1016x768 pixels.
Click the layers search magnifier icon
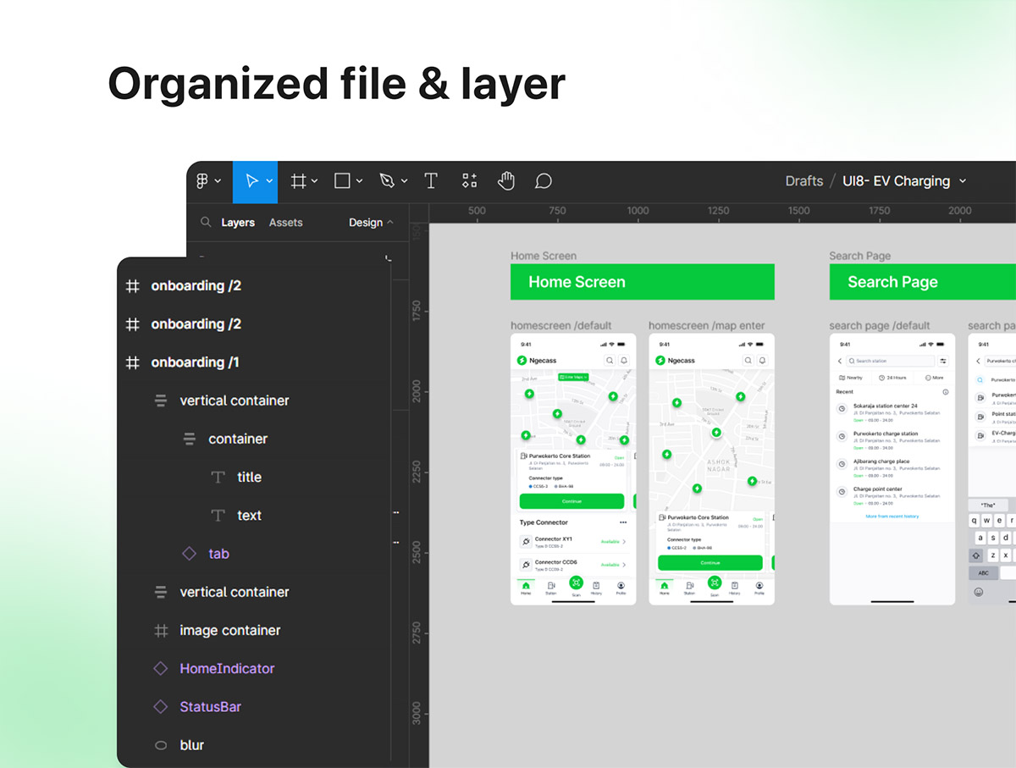tap(206, 223)
